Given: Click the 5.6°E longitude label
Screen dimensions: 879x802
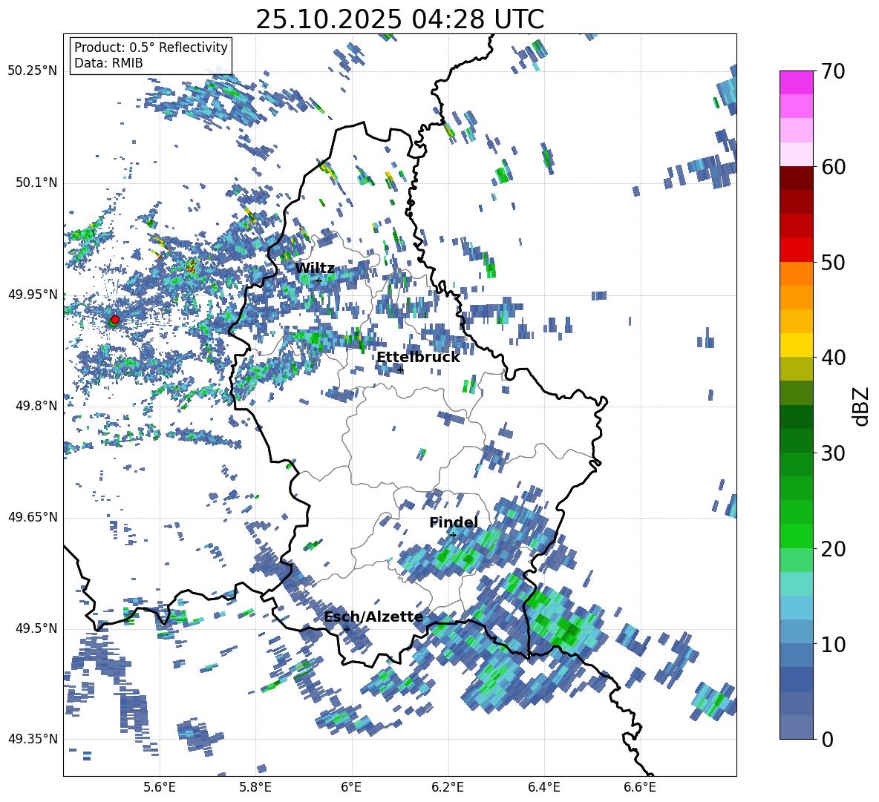Looking at the screenshot, I should 159,787.
